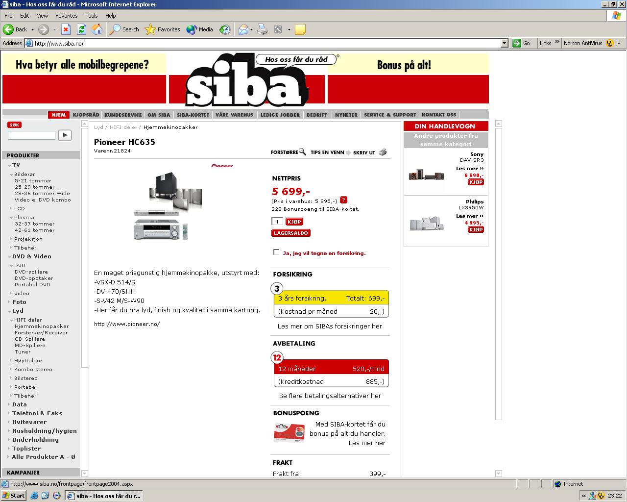This screenshot has width=627, height=502.
Task: Click the SIBA-kortet card image
Action: pos(289,433)
